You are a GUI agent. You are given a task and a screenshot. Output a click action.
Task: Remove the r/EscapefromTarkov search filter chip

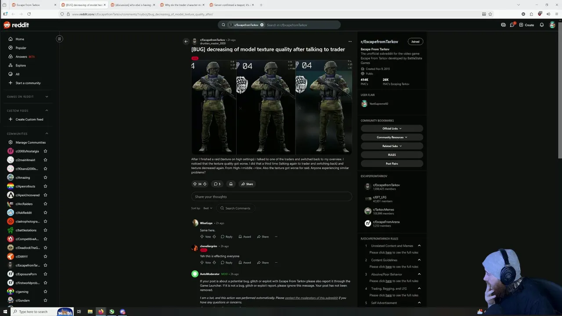(262, 25)
